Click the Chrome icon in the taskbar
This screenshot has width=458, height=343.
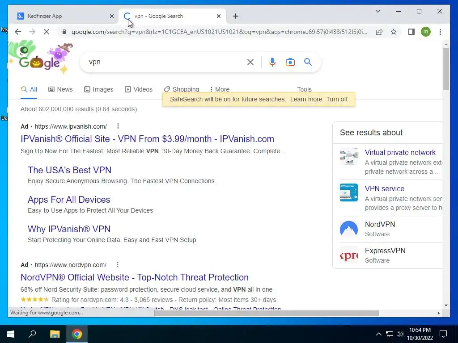coord(77,334)
